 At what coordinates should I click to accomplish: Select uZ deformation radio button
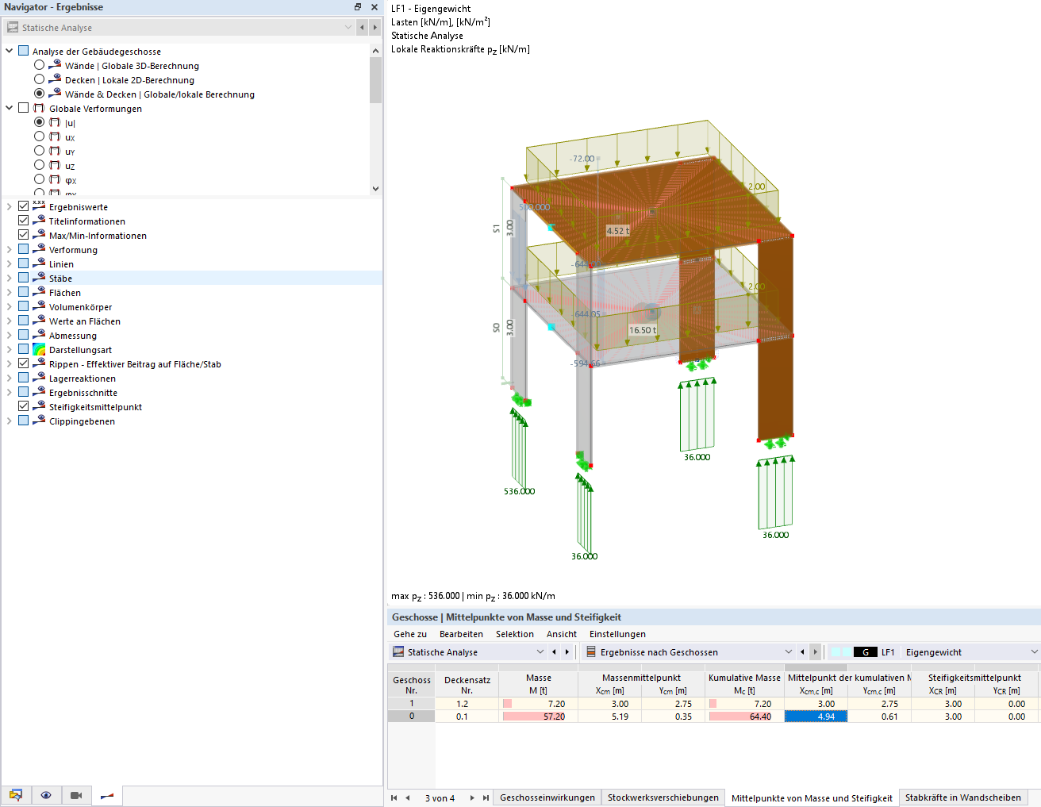click(x=39, y=165)
